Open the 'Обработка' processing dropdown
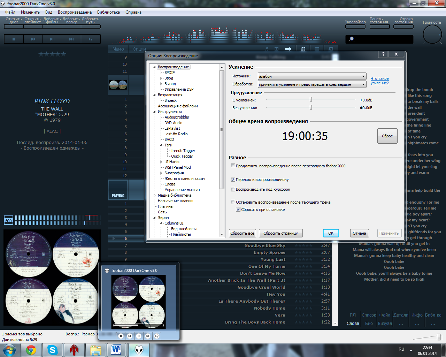Image resolution: width=446 pixels, height=357 pixels. (312, 84)
